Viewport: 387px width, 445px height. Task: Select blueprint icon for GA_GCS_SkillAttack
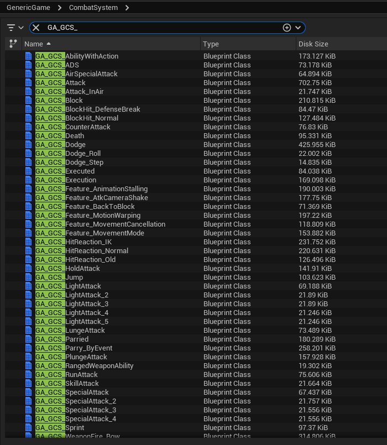(28, 384)
